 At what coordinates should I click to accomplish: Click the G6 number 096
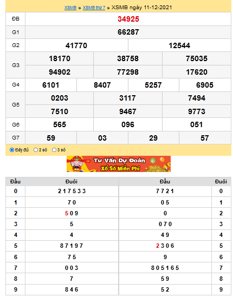click(128, 124)
